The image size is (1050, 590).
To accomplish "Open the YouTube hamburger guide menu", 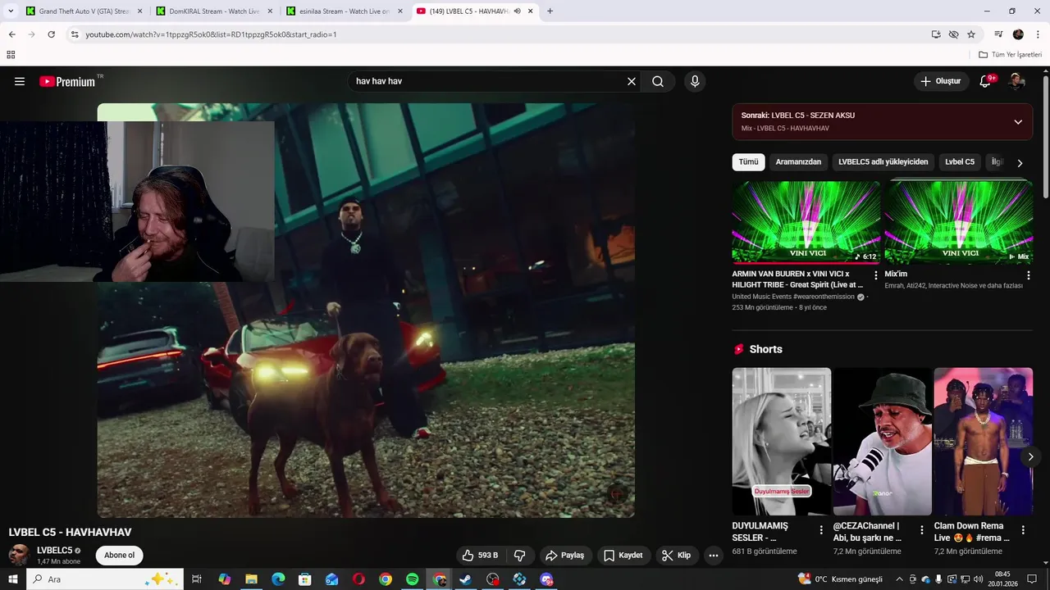I will point(20,81).
